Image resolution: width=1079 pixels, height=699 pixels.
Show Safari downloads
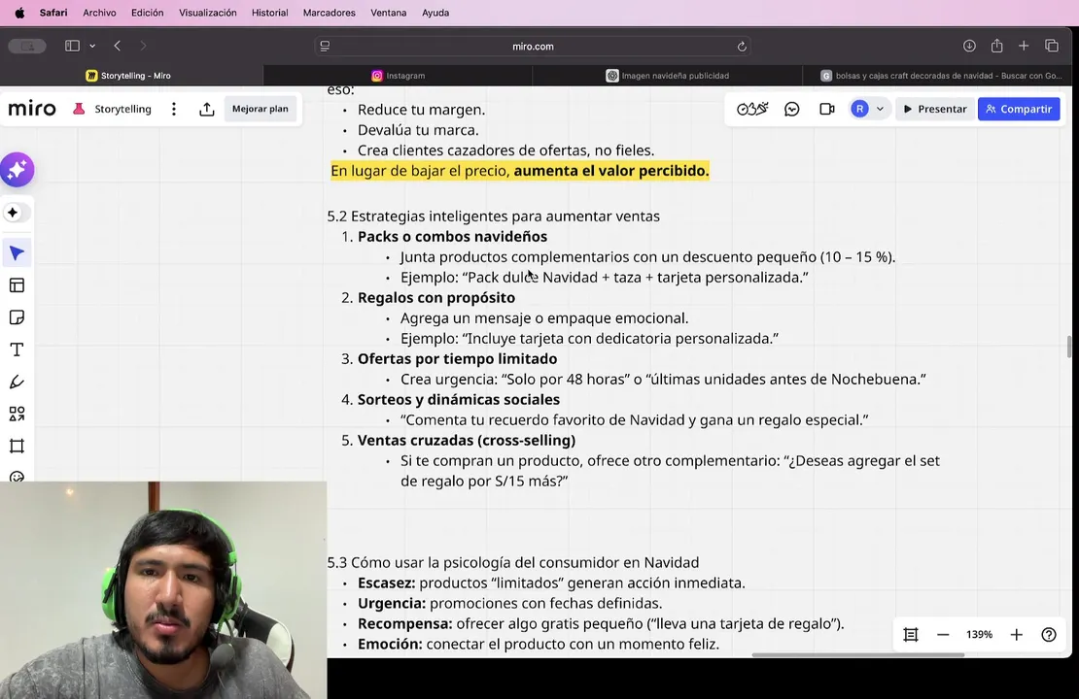(969, 46)
